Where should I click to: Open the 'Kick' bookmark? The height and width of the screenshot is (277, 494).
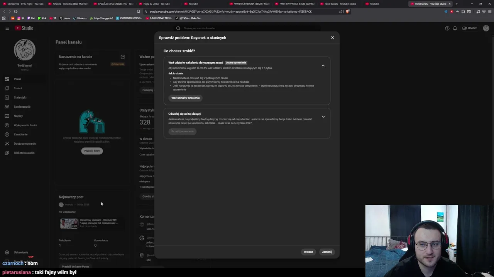click(x=42, y=18)
